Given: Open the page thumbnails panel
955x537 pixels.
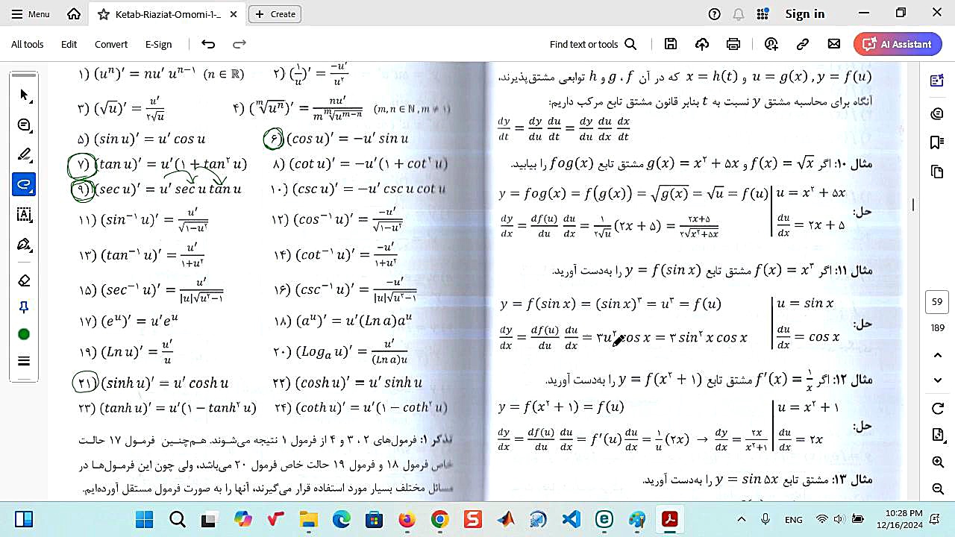Looking at the screenshot, I should (x=937, y=172).
